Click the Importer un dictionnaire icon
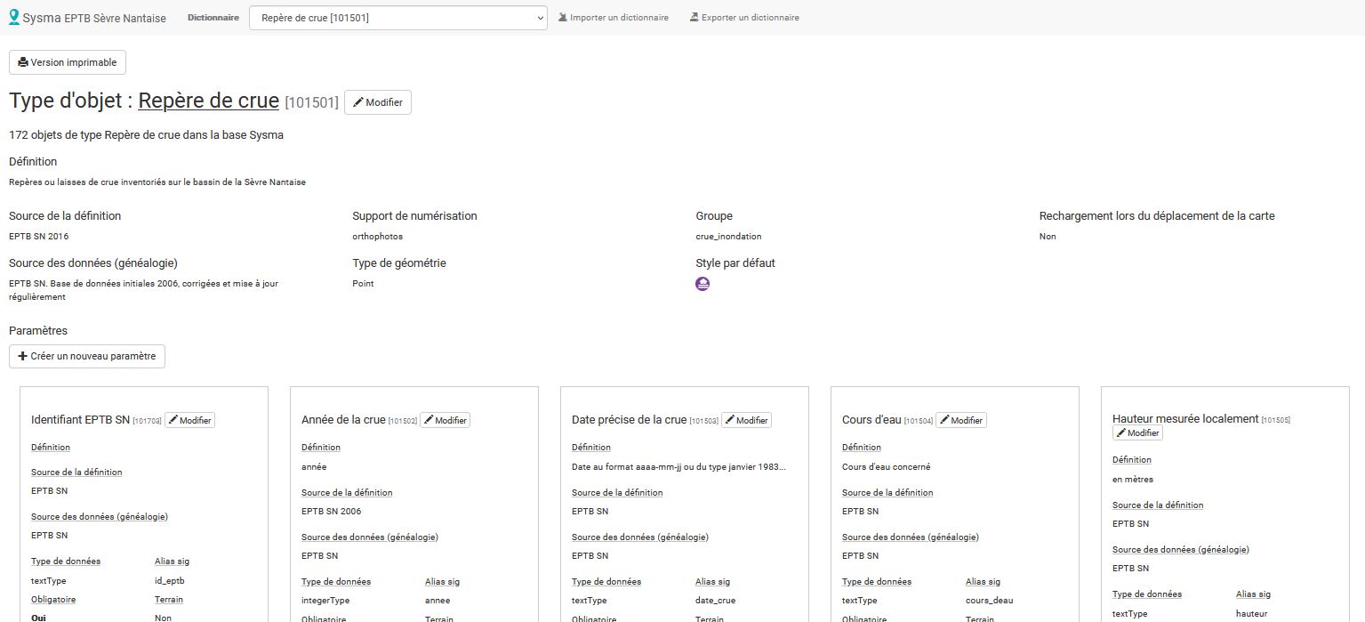1365x622 pixels. coord(563,18)
